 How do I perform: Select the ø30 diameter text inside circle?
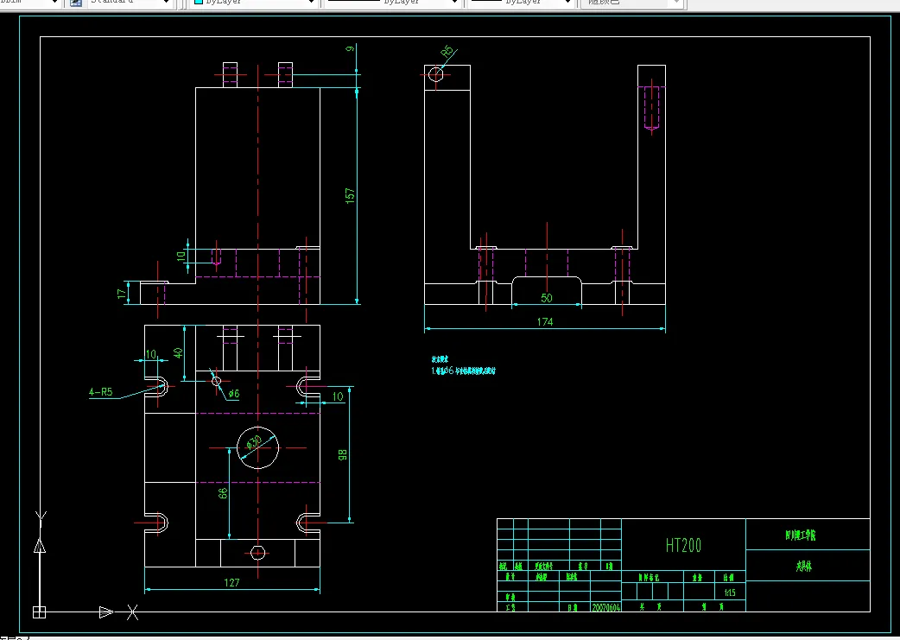254,442
